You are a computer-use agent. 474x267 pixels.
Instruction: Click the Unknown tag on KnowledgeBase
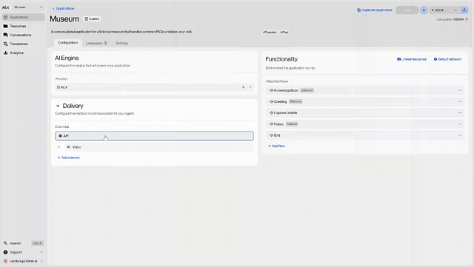point(307,90)
